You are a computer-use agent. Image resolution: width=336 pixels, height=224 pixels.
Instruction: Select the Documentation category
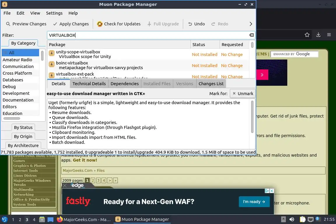pos(20,100)
